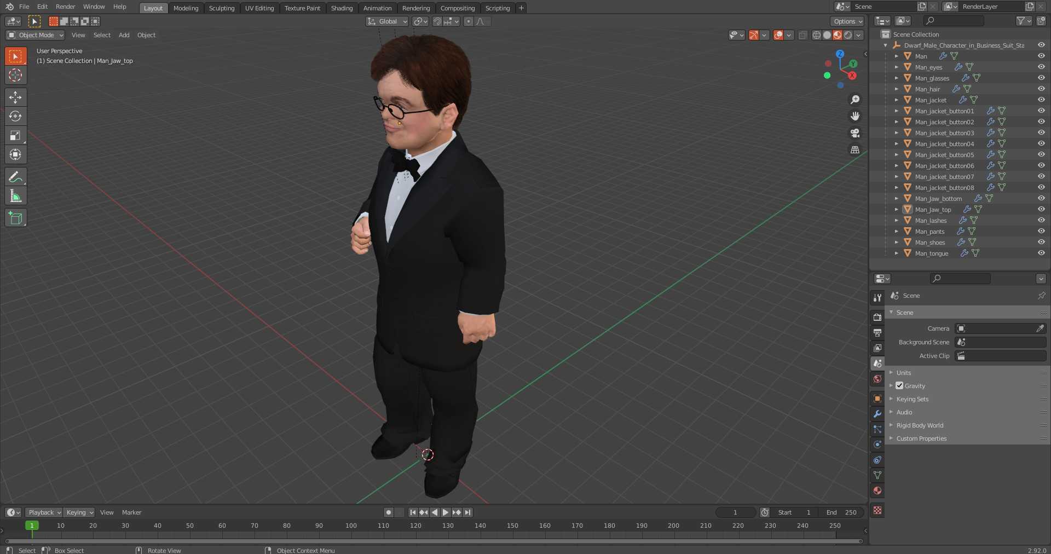
Task: Open the Global transform orientation dropdown
Action: tap(387, 21)
